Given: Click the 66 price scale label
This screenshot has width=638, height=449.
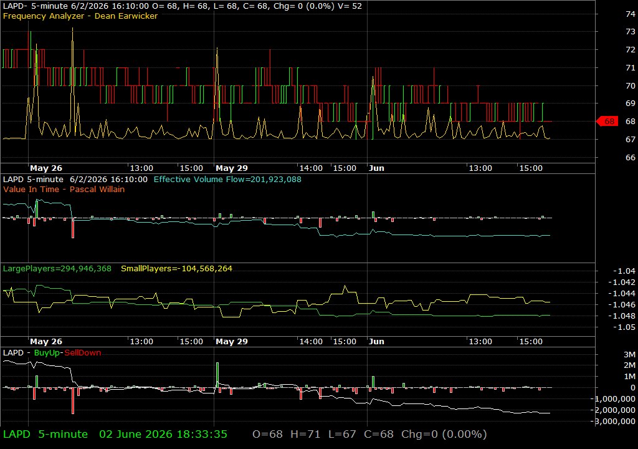Looking at the screenshot, I should point(631,157).
